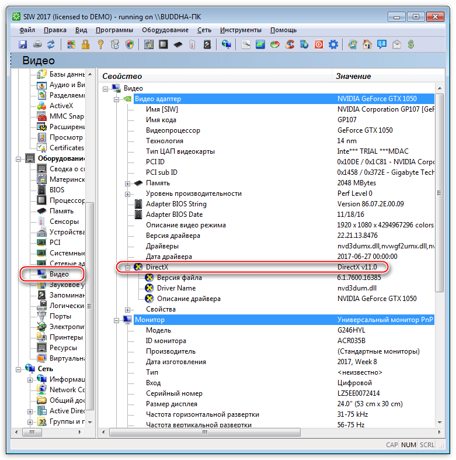Image resolution: width=456 pixels, height=460 pixels.
Task: Open the Помощь menu
Action: click(x=283, y=30)
